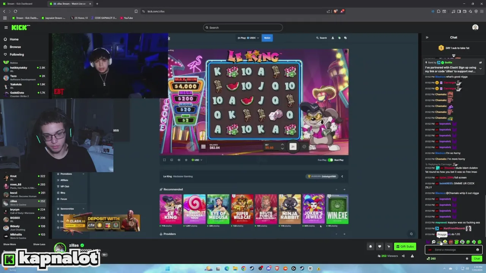Open the Kick hamburger menu
The height and width of the screenshot is (273, 486).
click(x=6, y=27)
